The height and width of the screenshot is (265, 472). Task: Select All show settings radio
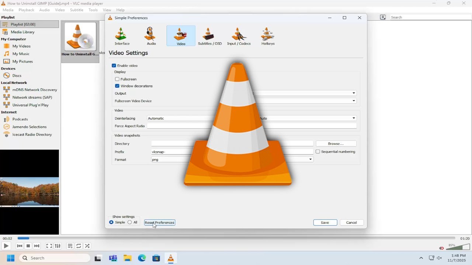(x=130, y=222)
